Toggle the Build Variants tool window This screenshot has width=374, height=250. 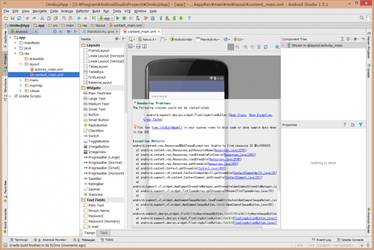(5, 221)
